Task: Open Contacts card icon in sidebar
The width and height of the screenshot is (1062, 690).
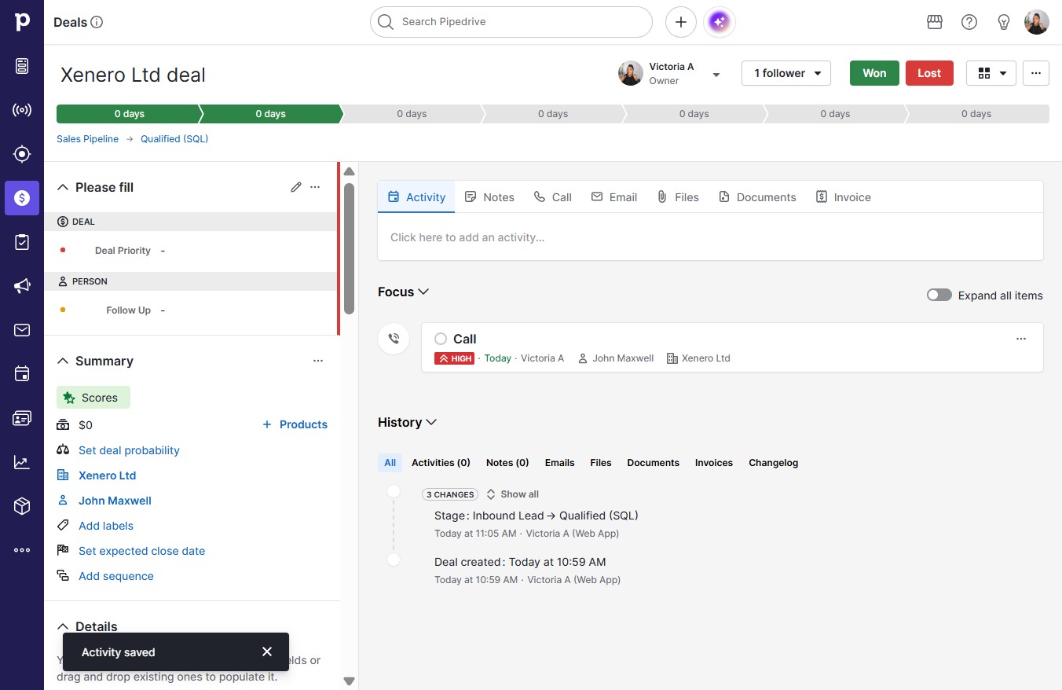Action: pyautogui.click(x=22, y=418)
